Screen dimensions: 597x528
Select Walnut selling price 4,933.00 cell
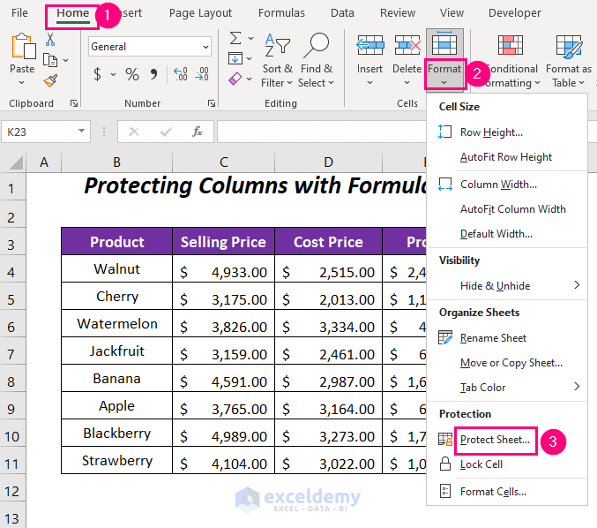tap(223, 268)
